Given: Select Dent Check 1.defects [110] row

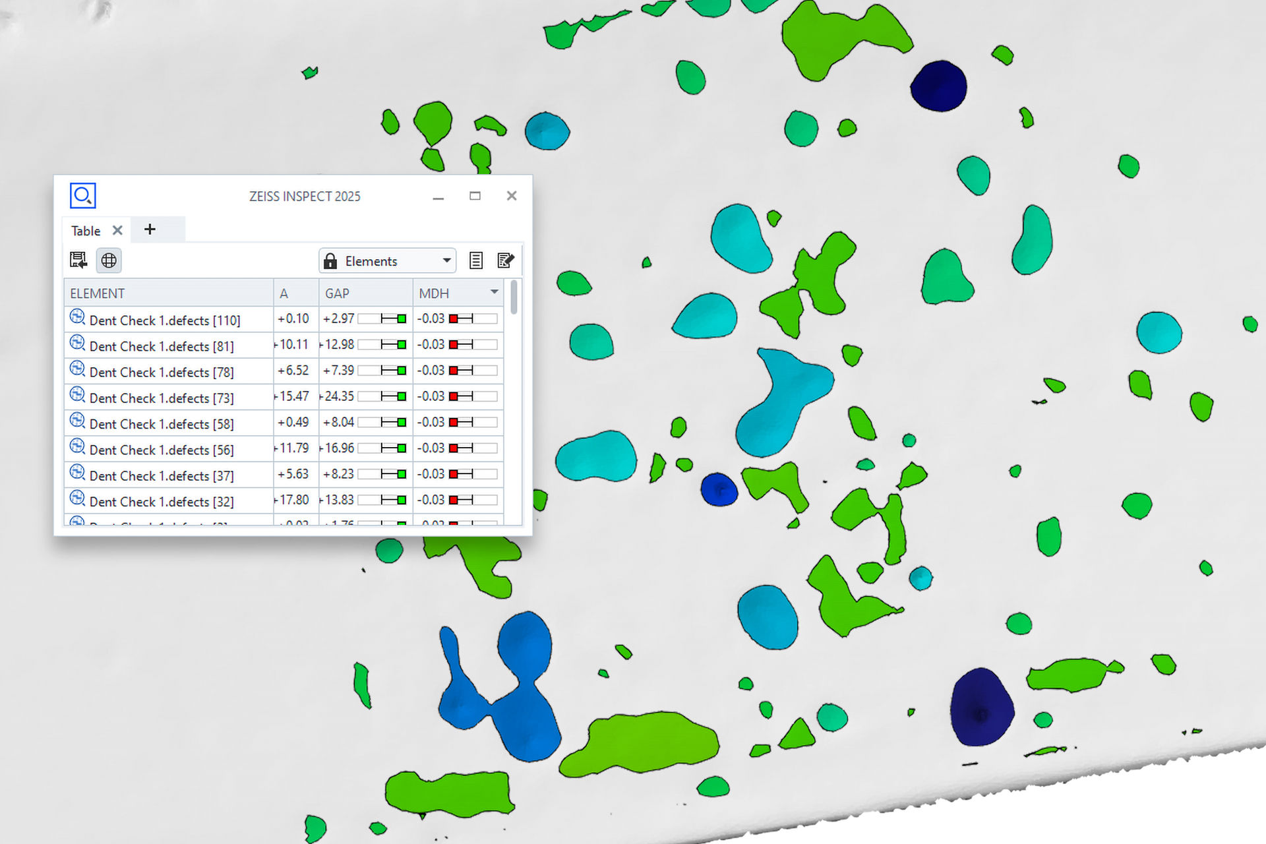Looking at the screenshot, I should (165, 320).
